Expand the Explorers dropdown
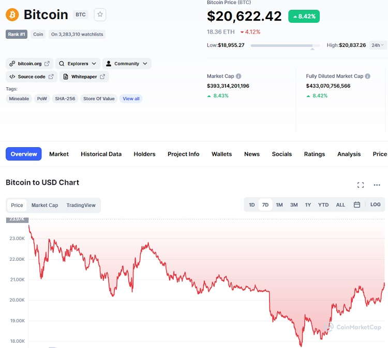Screen dimensions: 388x348 78,64
